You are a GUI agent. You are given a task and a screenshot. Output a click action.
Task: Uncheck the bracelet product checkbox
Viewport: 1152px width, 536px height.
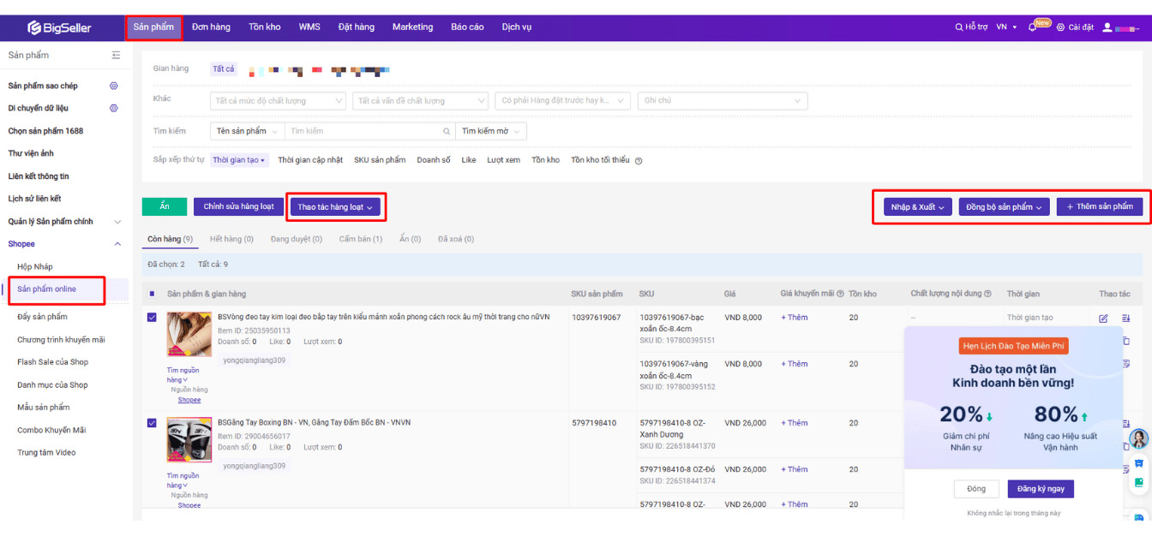pyautogui.click(x=153, y=318)
